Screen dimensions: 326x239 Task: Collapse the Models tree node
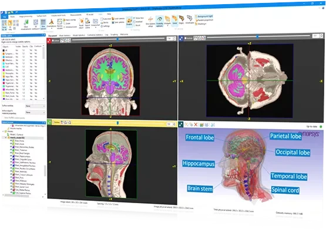pos(3,132)
